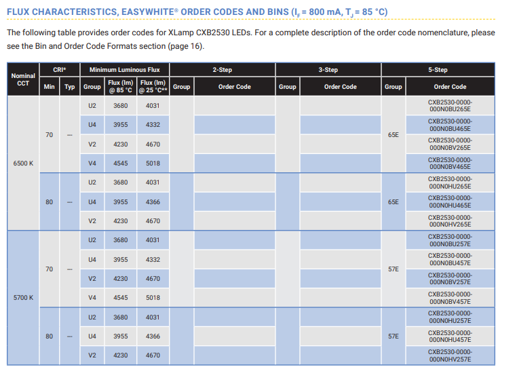Click order code CXB2530-0000-000N0BU457E

coord(450,259)
